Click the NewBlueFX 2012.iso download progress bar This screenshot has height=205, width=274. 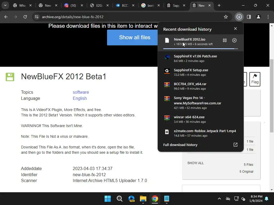click(201, 49)
